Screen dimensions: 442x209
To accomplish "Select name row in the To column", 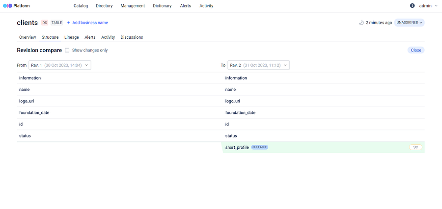I will tap(324, 90).
